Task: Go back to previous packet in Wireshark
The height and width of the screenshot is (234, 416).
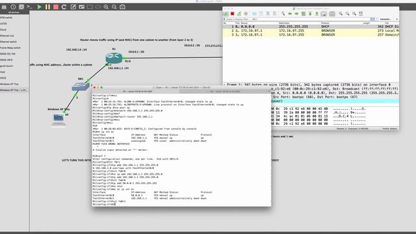Action: point(290,14)
